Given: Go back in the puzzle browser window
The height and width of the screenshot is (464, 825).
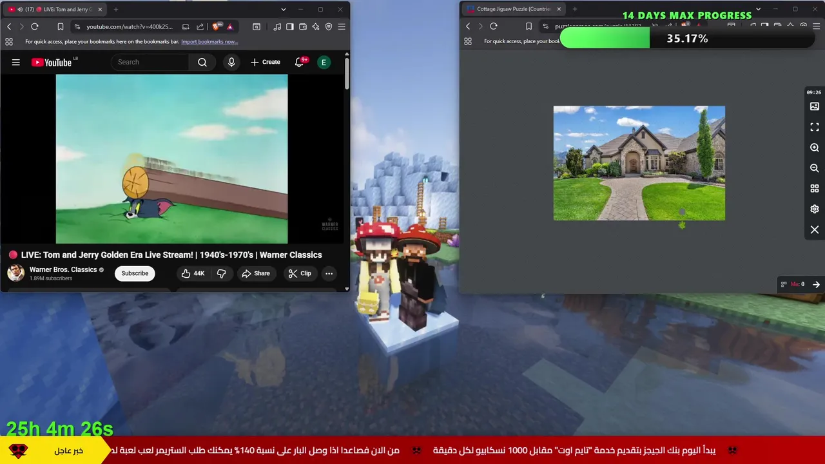Looking at the screenshot, I should pos(468,26).
